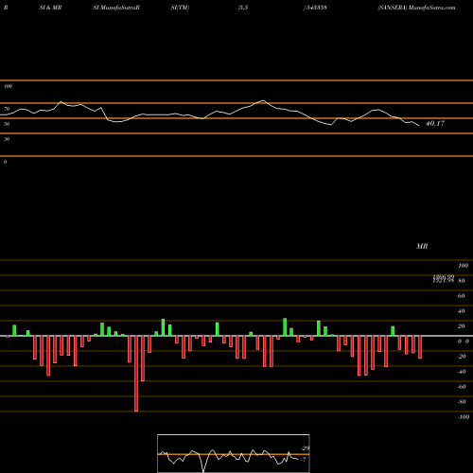Click the SI(TM) header label
Screen dimensions: 473x473
(180, 8)
